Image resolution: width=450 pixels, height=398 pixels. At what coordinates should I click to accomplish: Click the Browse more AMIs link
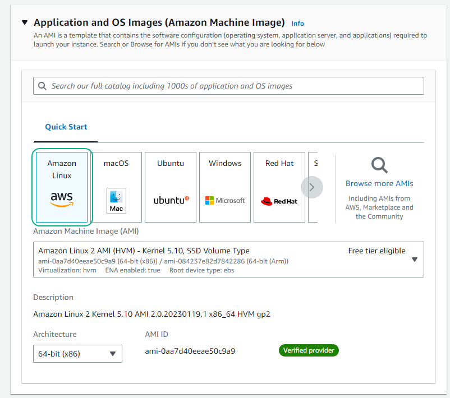[379, 183]
